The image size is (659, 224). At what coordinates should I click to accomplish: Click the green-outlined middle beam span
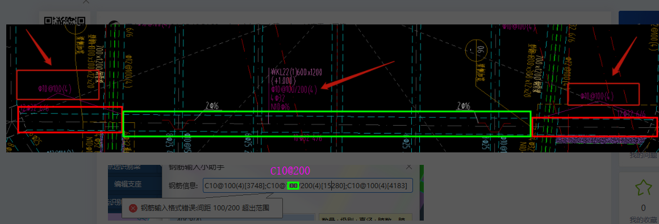[x=327, y=124]
